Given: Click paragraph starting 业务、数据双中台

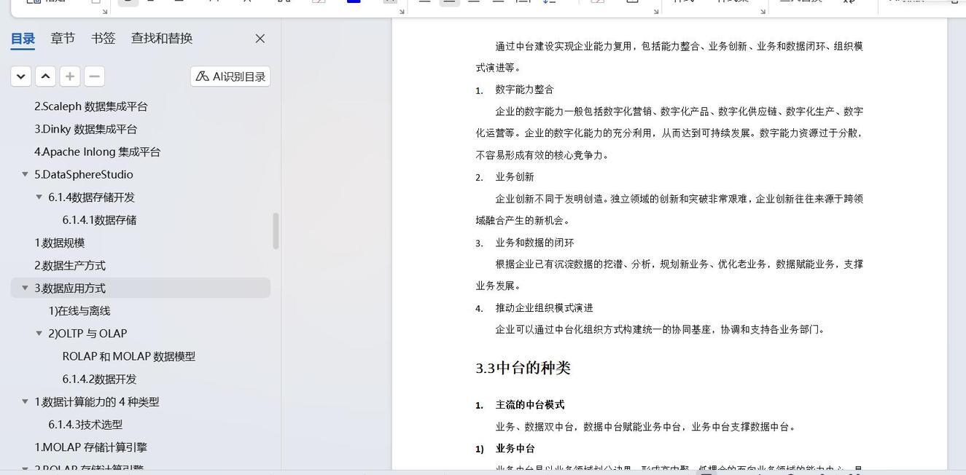Looking at the screenshot, I should pyautogui.click(x=647, y=427).
